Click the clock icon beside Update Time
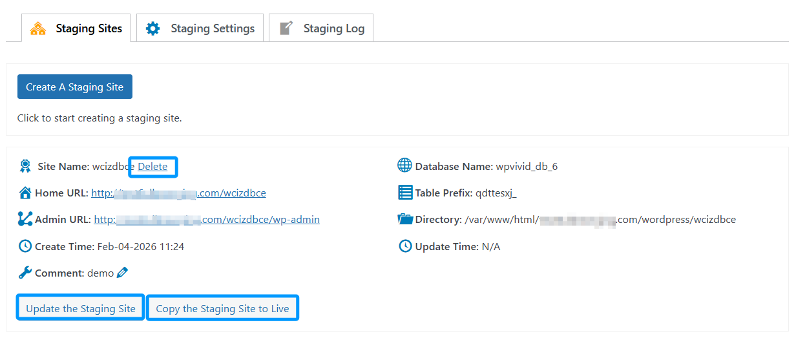Image resolution: width=796 pixels, height=338 pixels. pos(405,246)
